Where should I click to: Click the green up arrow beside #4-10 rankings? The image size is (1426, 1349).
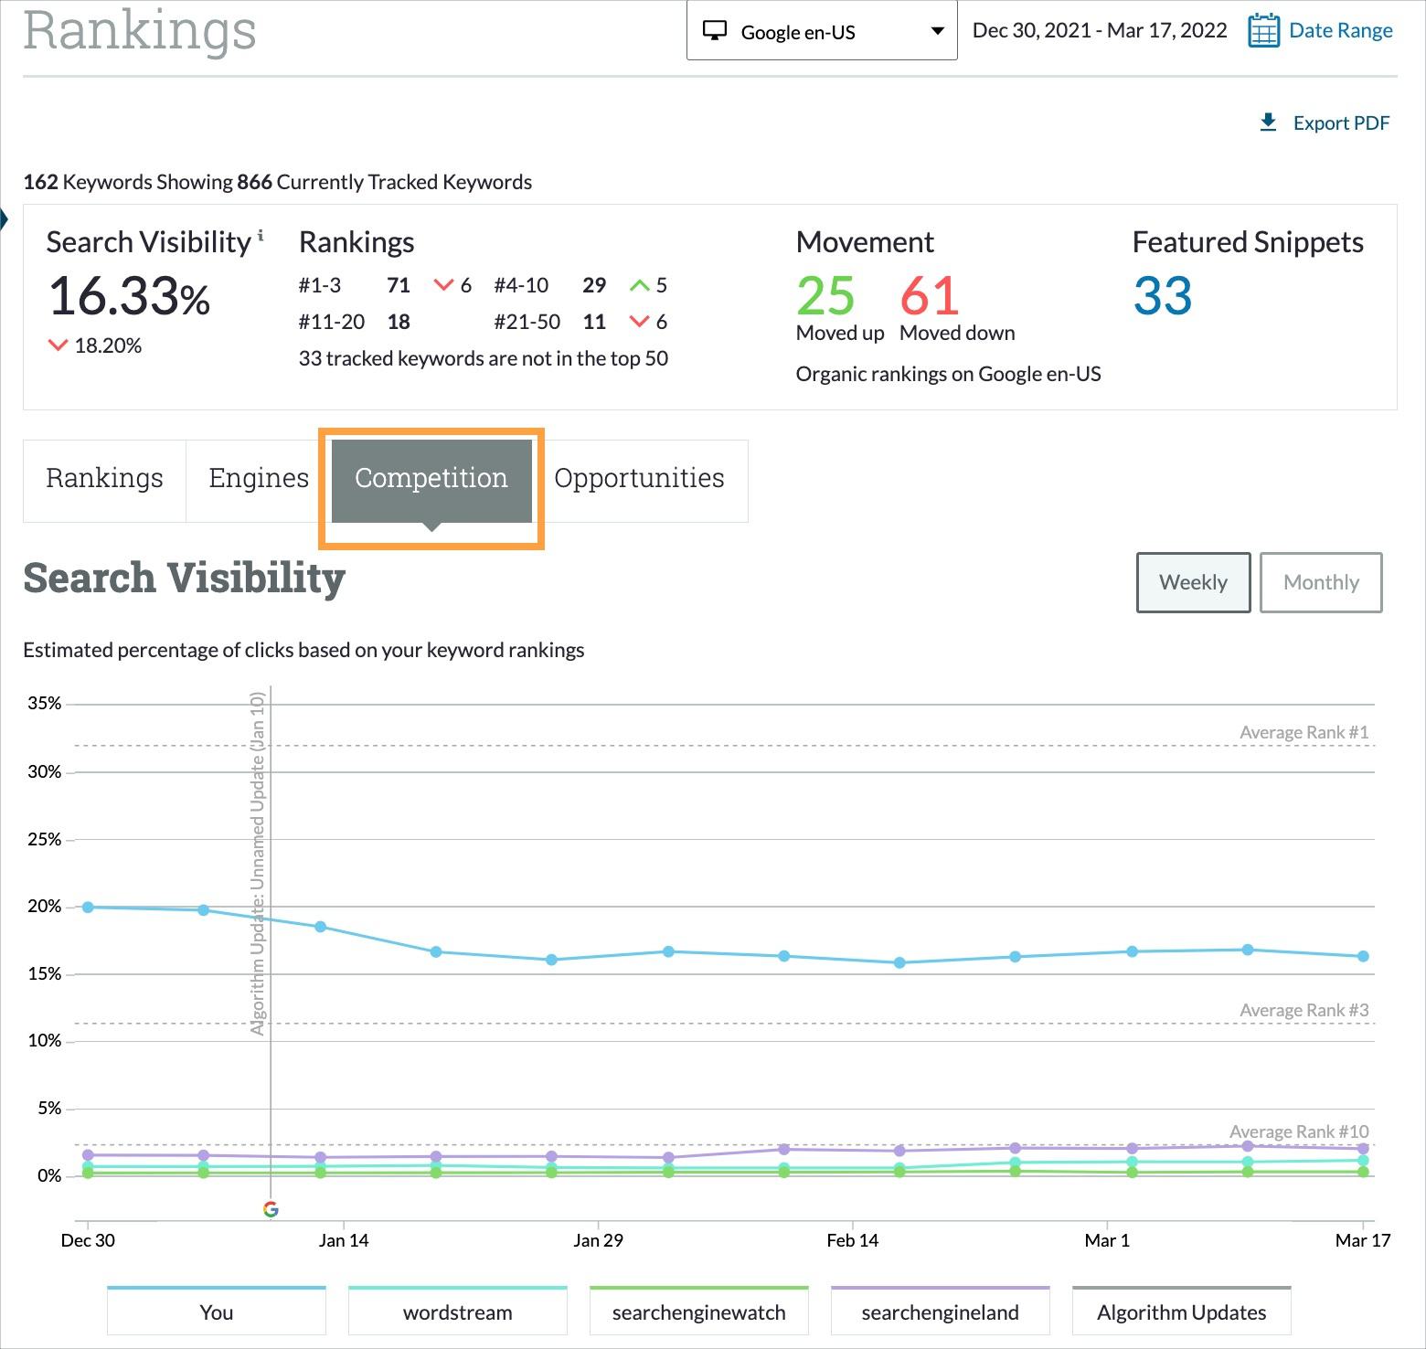[640, 285]
